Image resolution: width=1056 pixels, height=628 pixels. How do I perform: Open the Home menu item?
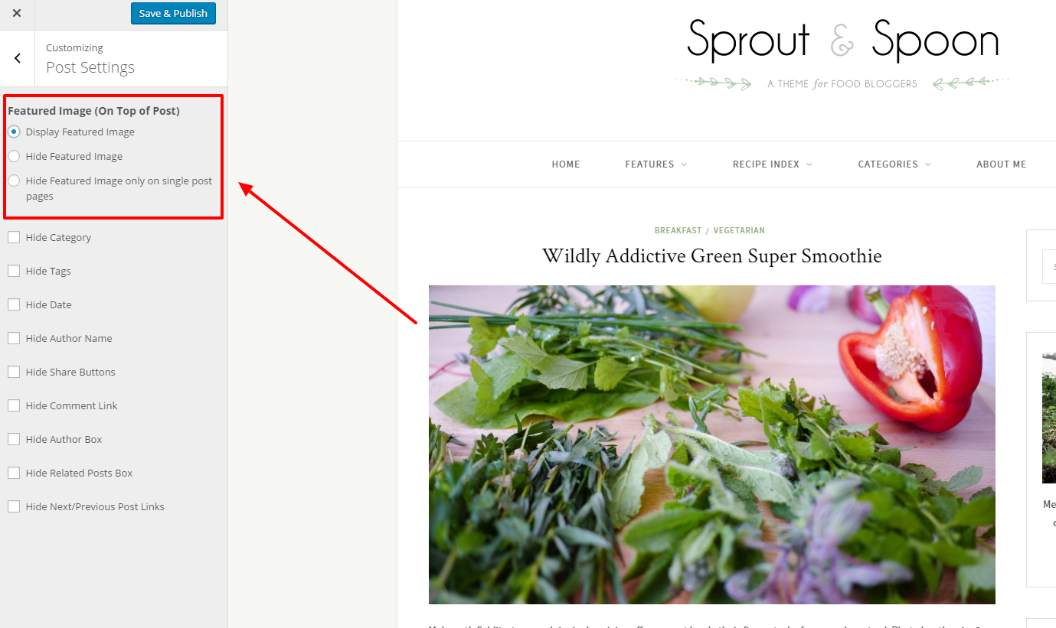point(566,164)
